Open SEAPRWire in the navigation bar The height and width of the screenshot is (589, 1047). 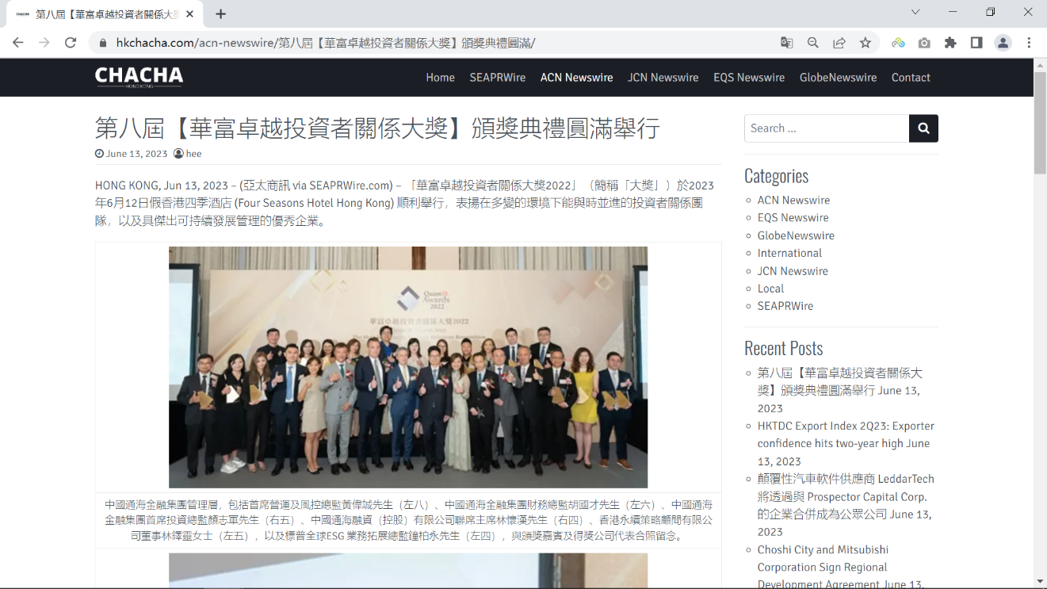[x=498, y=77]
